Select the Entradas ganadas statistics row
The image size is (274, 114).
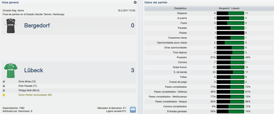tap(209, 111)
